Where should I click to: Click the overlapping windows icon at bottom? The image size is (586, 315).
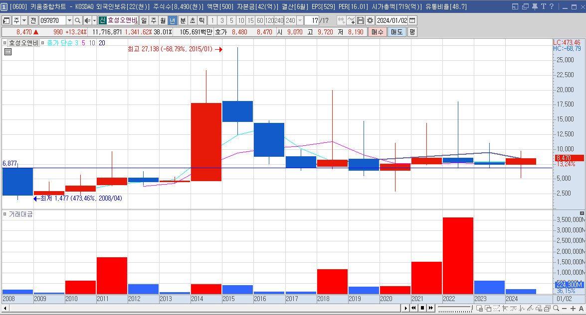[488, 309]
